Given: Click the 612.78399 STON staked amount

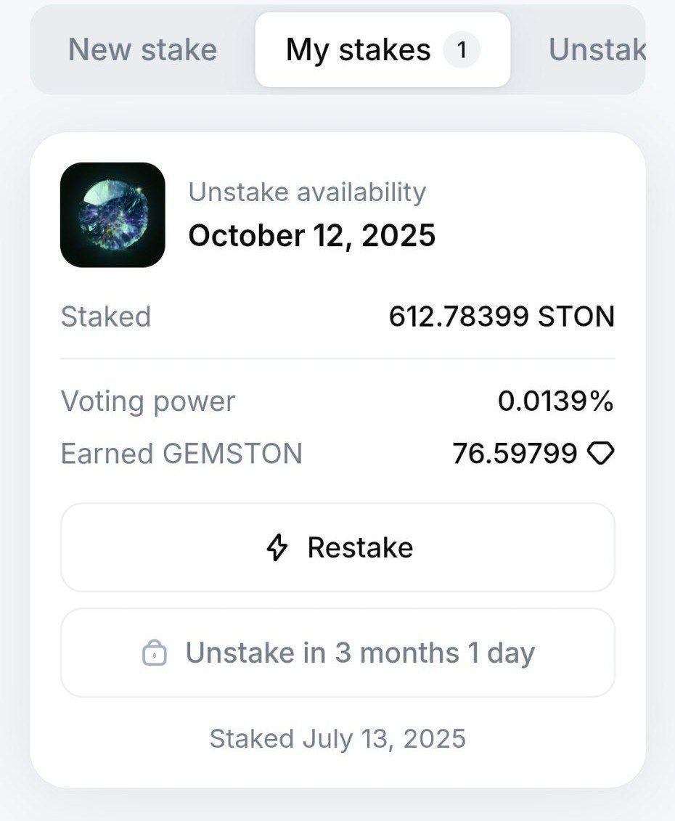Looking at the screenshot, I should pyautogui.click(x=502, y=316).
